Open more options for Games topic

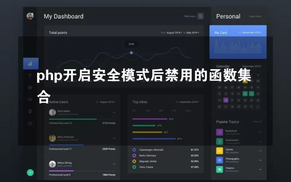click(260, 151)
